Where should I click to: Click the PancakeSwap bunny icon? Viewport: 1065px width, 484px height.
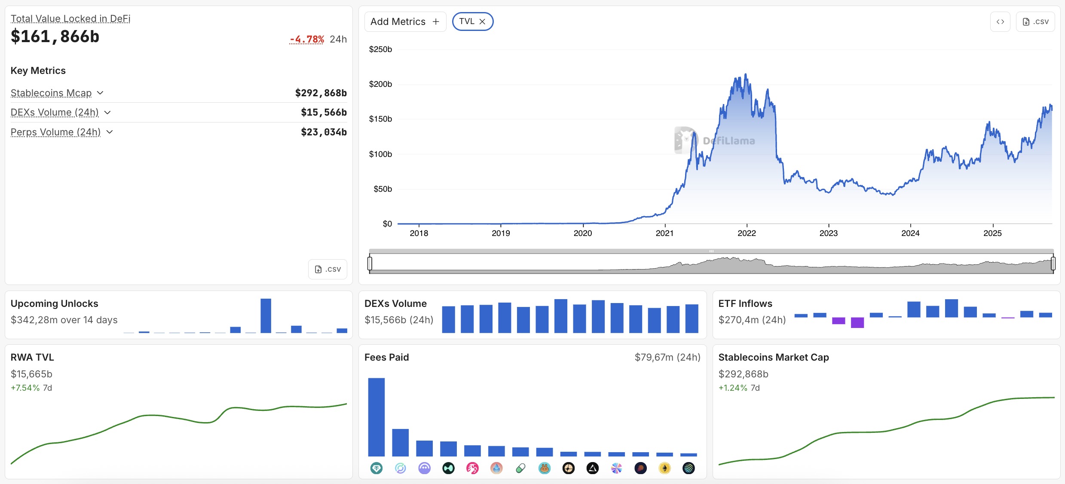[x=545, y=468]
